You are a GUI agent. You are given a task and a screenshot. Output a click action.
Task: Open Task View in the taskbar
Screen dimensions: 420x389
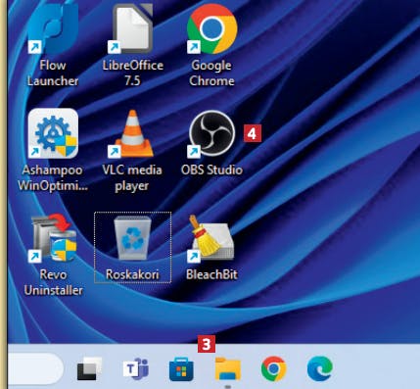[x=90, y=368]
